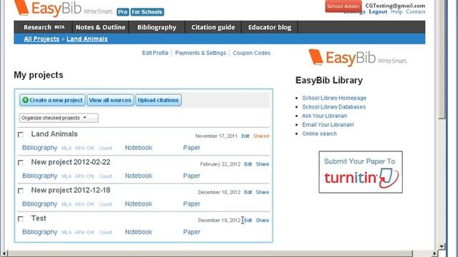Click Create a new project button

click(x=52, y=100)
